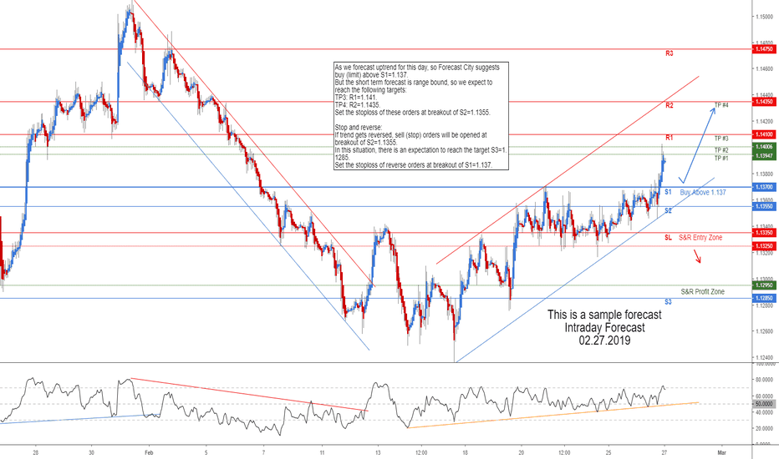Click the '18' date axis label

pos(465,452)
